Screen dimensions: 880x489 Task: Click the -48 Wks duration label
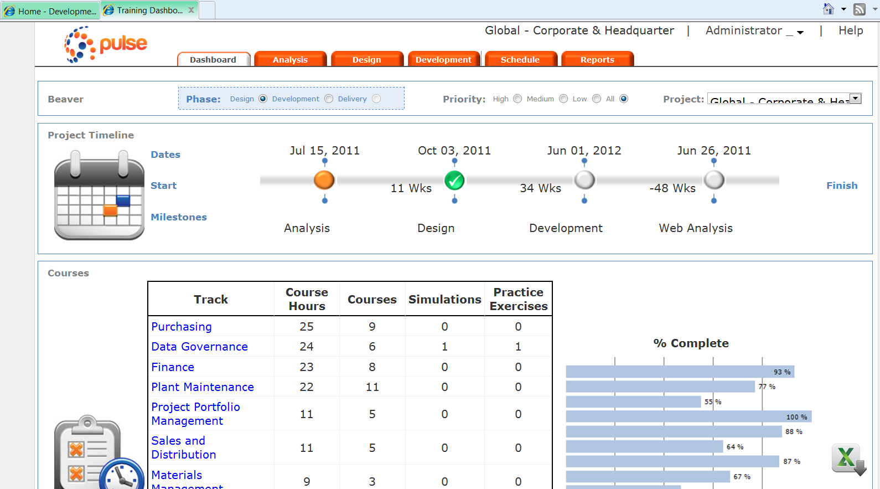tap(672, 188)
